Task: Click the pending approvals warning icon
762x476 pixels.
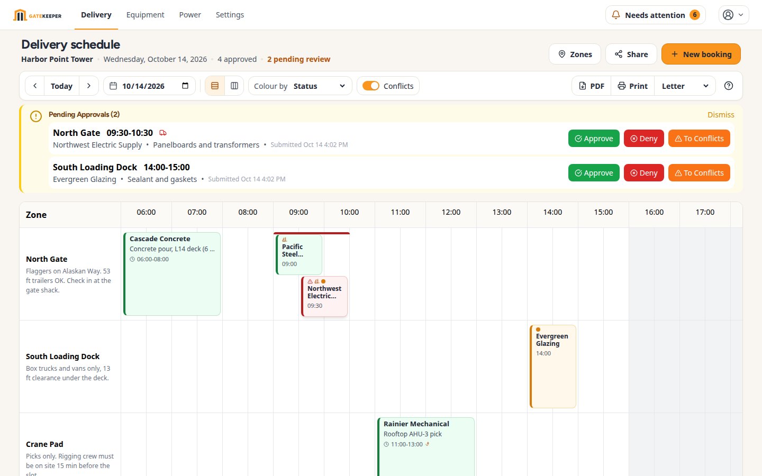Action: pos(36,116)
